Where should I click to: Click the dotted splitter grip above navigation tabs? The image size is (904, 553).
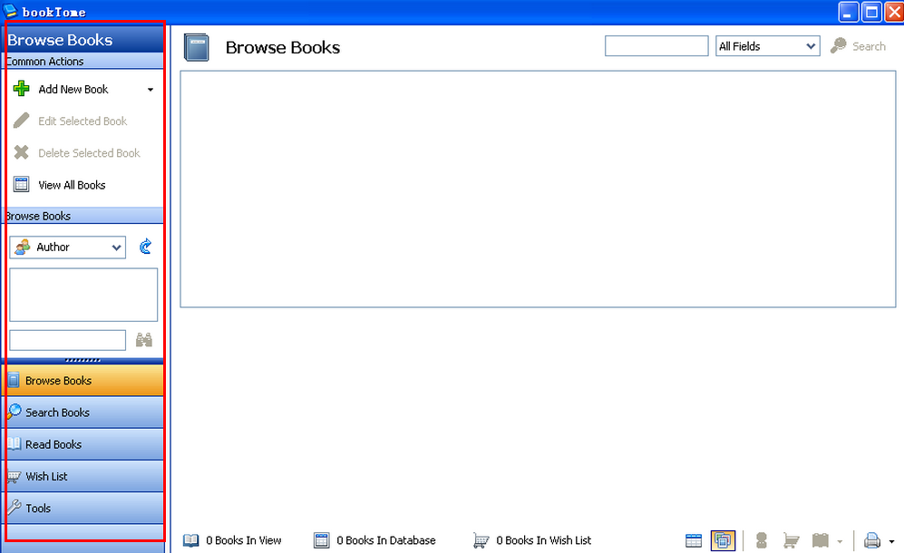(83, 361)
